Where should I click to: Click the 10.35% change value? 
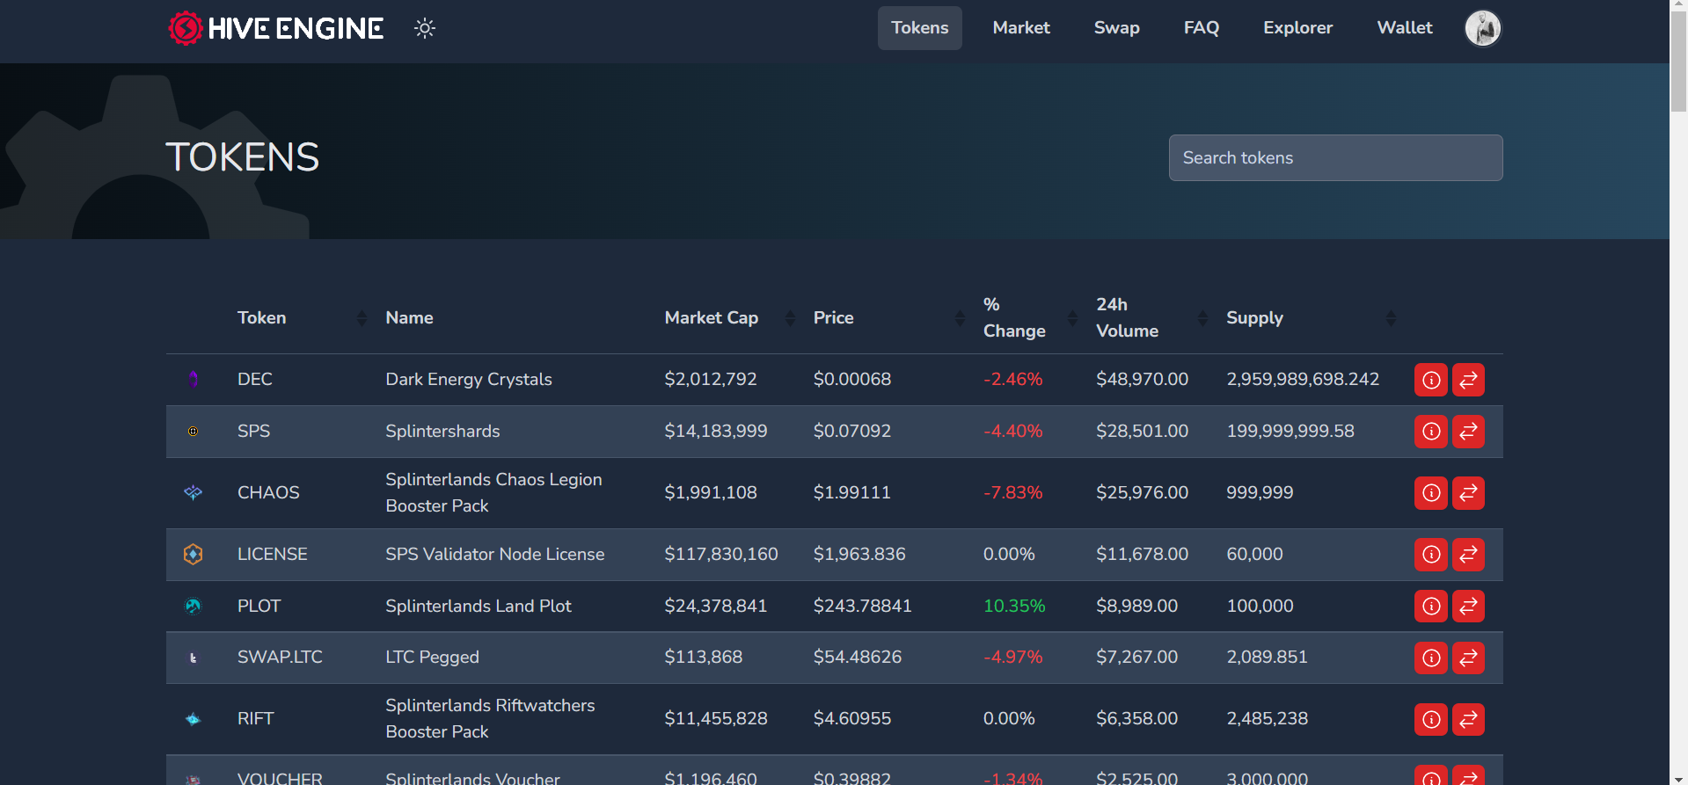click(x=1014, y=607)
